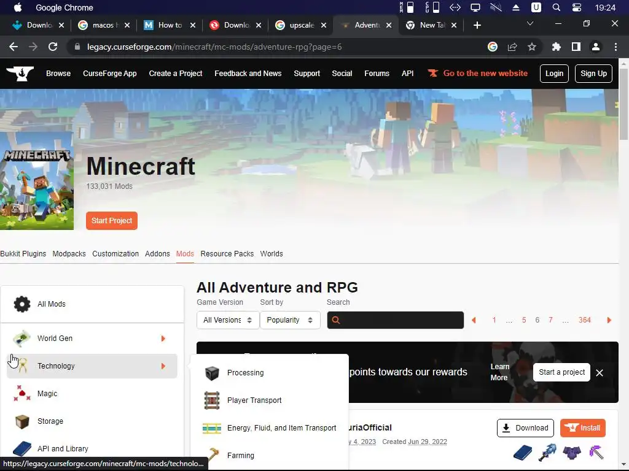Open macOS Spotlight search icon
The width and height of the screenshot is (629, 471).
(x=557, y=7)
